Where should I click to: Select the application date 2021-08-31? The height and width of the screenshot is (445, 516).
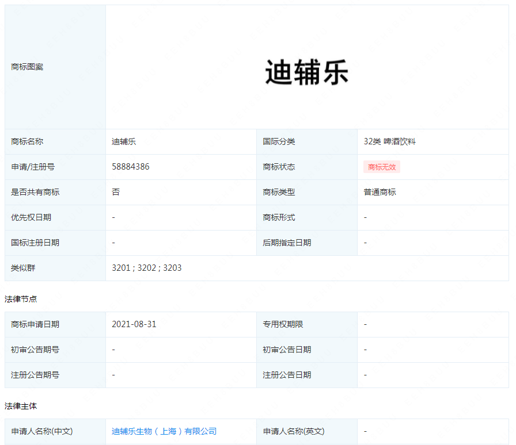(x=134, y=324)
